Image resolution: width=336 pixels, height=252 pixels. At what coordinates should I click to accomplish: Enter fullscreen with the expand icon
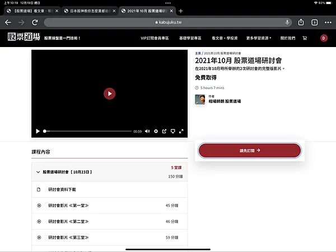click(181, 131)
